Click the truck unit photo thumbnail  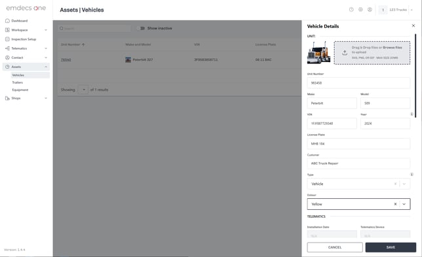pyautogui.click(x=318, y=52)
